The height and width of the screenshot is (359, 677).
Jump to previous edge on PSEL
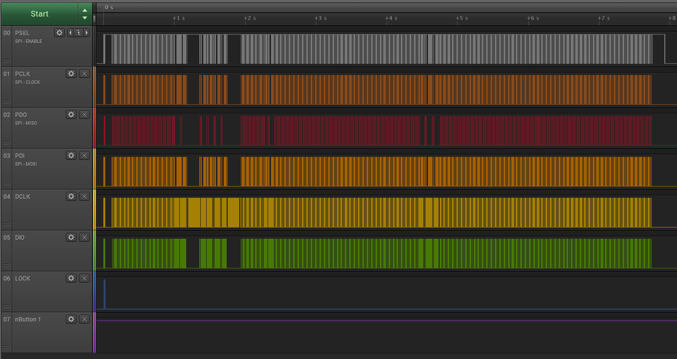coord(70,33)
